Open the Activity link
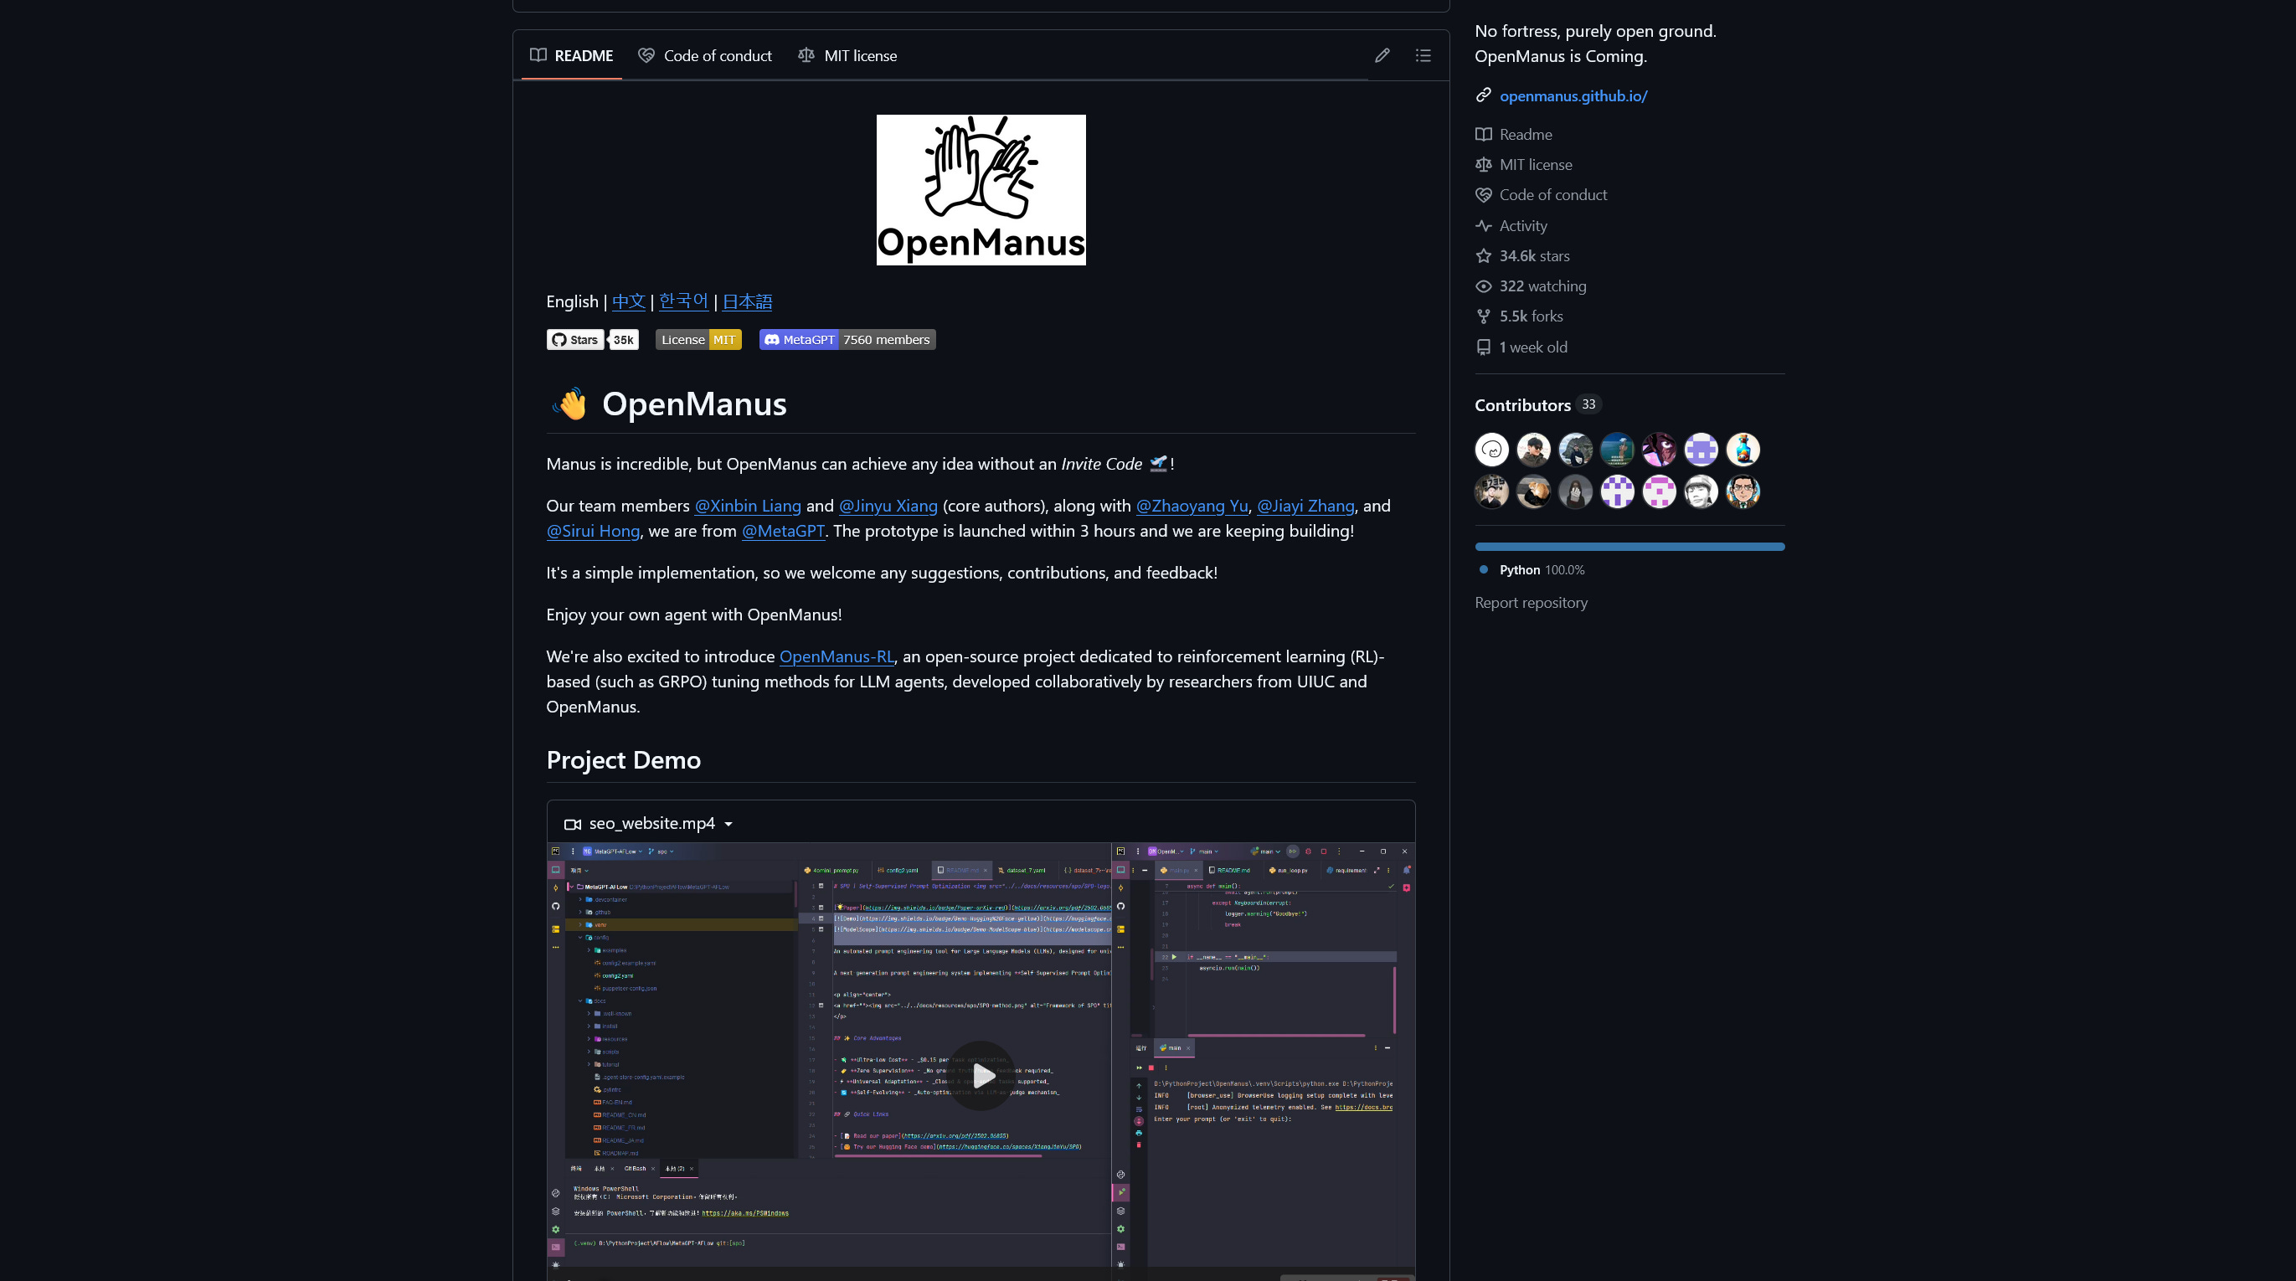Image resolution: width=2296 pixels, height=1281 pixels. pos(1522,225)
